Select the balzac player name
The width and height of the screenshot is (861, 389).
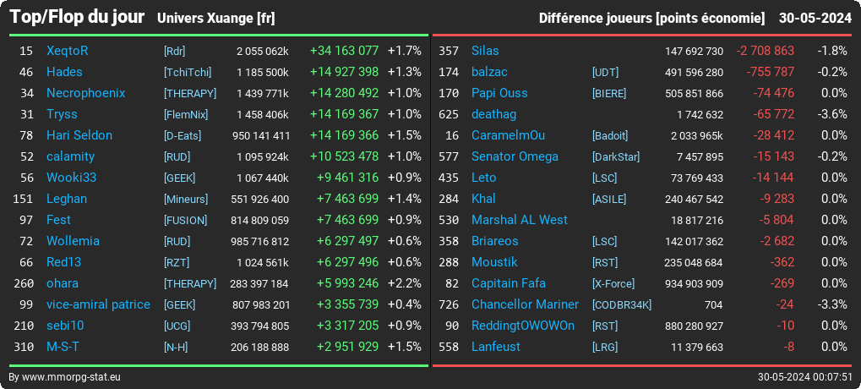[x=489, y=72]
